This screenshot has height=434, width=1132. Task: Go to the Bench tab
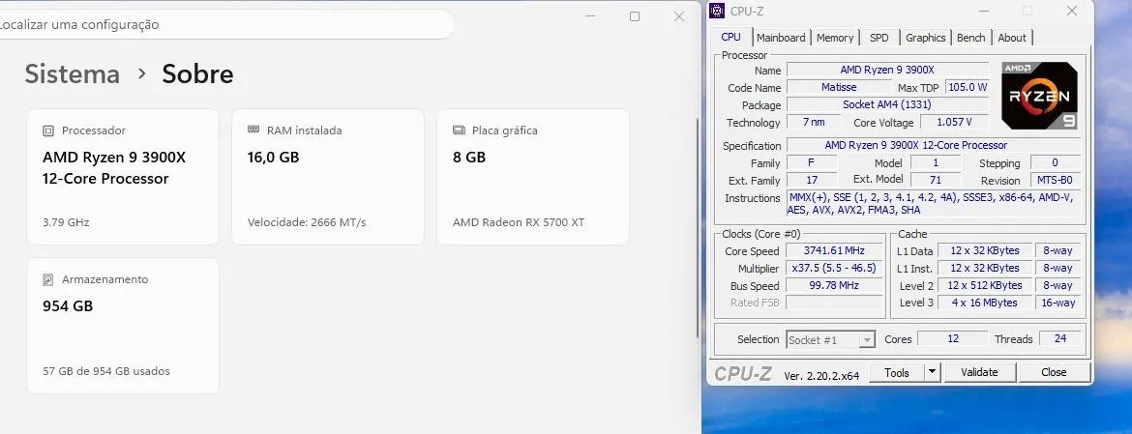pos(971,38)
